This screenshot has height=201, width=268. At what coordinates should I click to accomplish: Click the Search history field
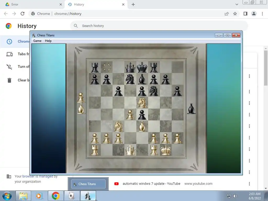[159, 26]
